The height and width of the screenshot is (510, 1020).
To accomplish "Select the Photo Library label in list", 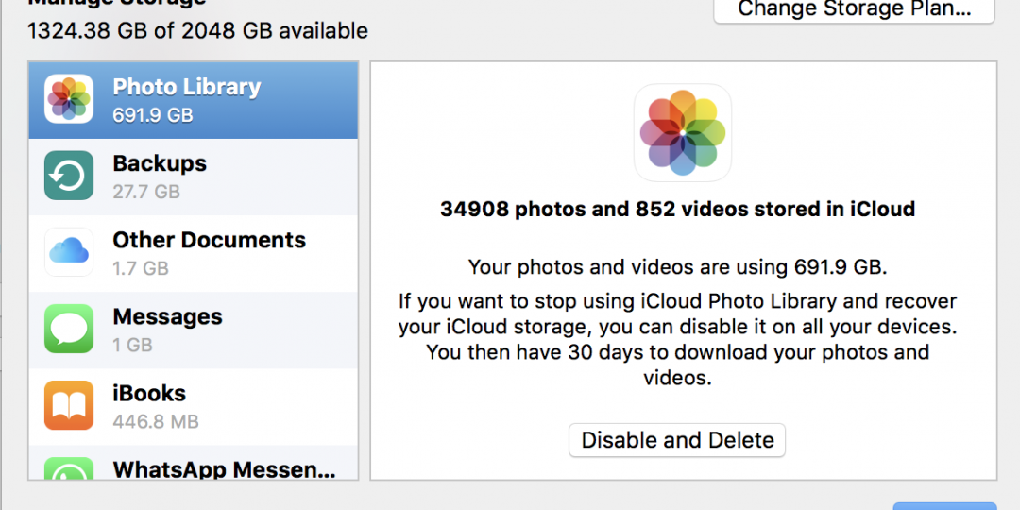I will [x=187, y=87].
